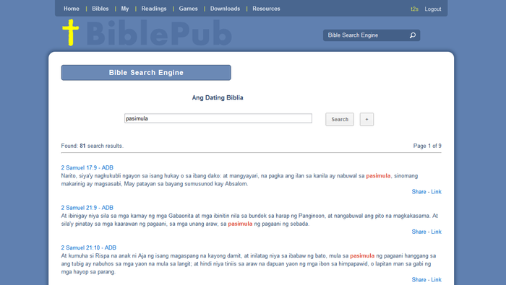Screen dimensions: 506x285
Task: Open the Readings menu
Action: 154,9
